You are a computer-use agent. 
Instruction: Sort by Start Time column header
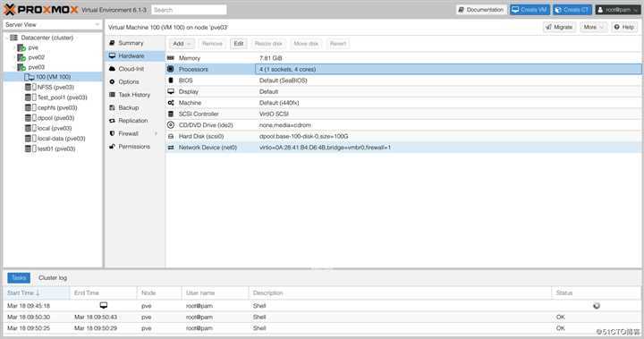click(37, 293)
